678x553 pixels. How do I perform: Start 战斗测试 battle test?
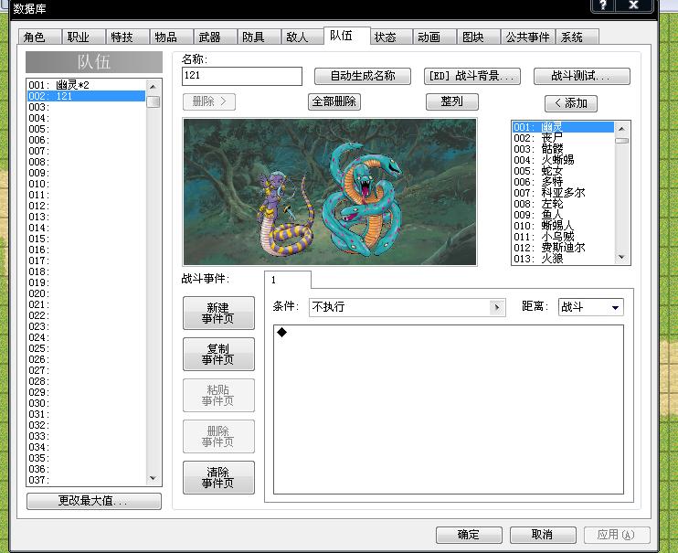tap(582, 76)
